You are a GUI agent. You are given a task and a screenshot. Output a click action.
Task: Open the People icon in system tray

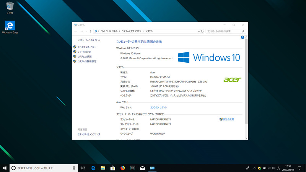[x=247, y=168]
